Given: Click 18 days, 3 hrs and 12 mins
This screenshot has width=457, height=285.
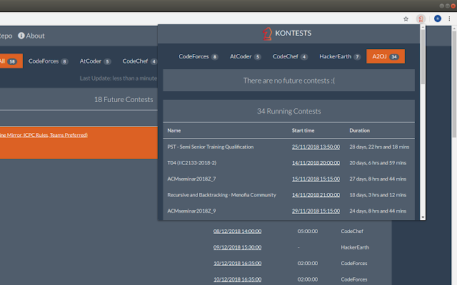Looking at the screenshot, I should (378, 195).
